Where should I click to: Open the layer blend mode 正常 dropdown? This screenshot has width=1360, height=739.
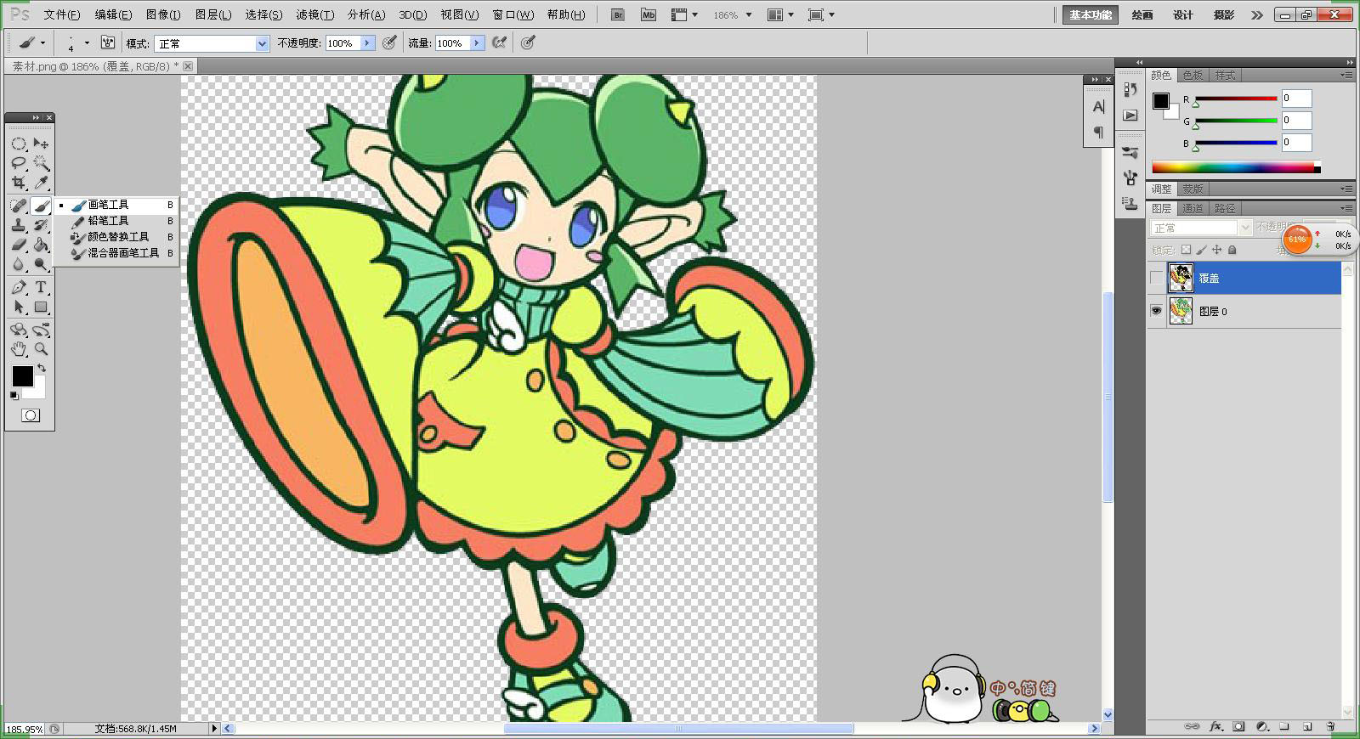pos(1201,228)
